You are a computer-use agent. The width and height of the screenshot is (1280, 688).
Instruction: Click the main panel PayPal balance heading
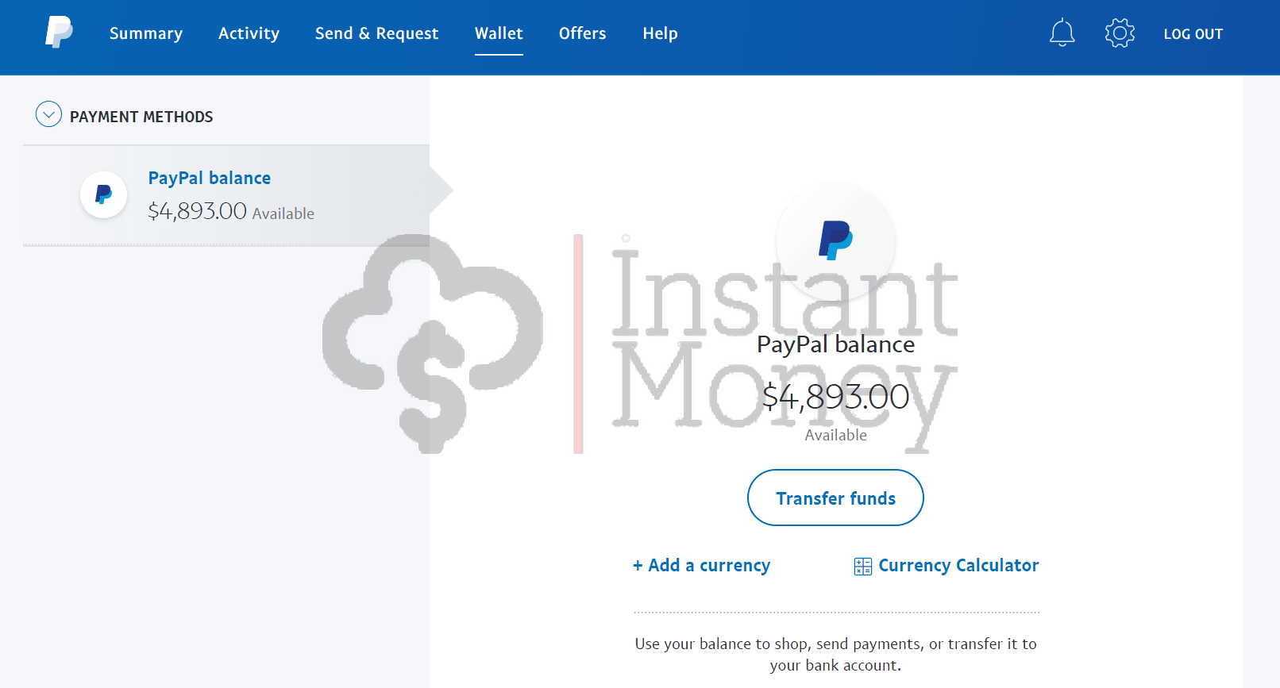[835, 344]
